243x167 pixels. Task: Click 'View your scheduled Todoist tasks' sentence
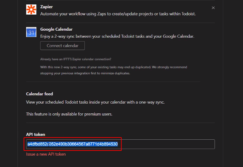[95, 102]
